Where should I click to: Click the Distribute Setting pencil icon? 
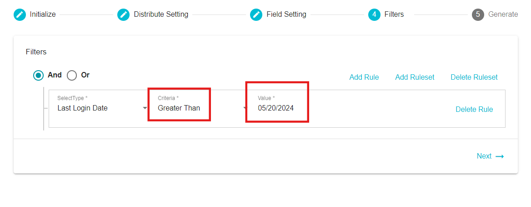coord(124,14)
